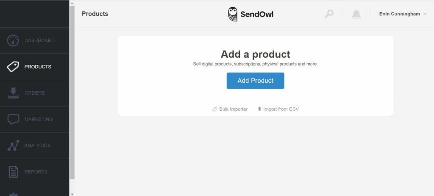434x196 pixels.
Task: Click the blue Add Product button
Action: click(255, 81)
